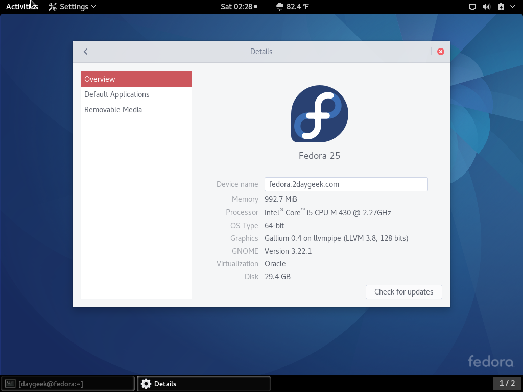The image size is (523, 392).
Task: Click the Settings wrench icon in top bar
Action: click(53, 7)
